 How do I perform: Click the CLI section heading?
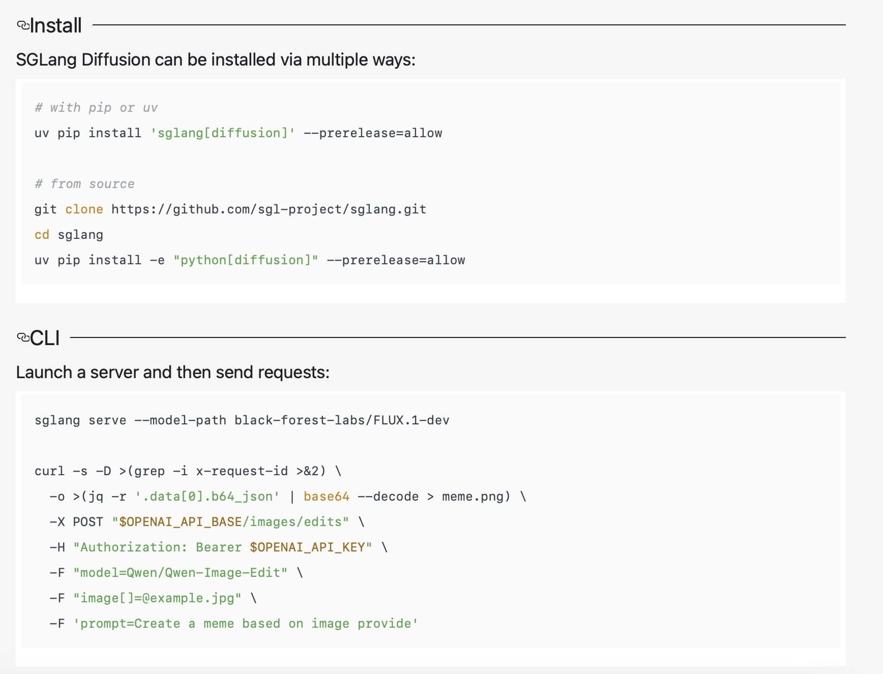click(x=45, y=338)
